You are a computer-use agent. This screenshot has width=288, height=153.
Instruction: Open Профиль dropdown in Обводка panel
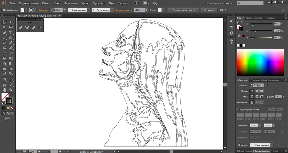[x=272, y=145]
